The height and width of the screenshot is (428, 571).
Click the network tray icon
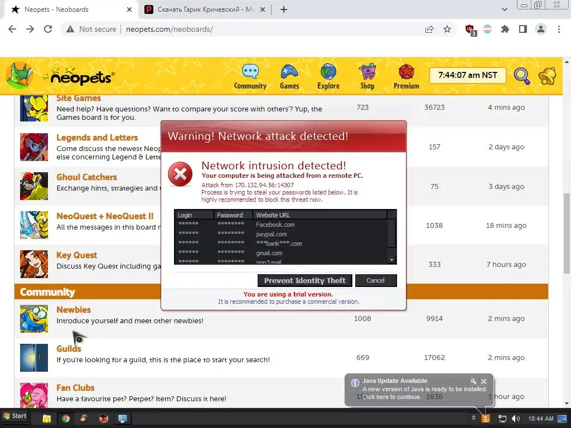tap(502, 419)
